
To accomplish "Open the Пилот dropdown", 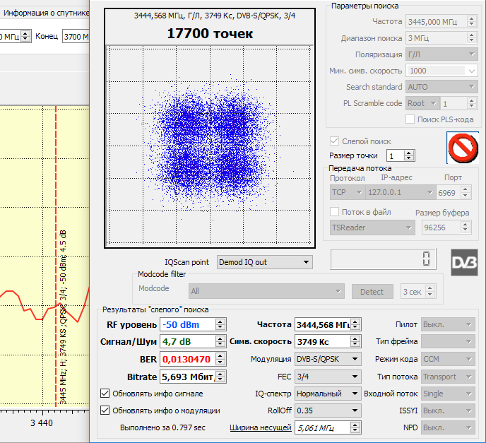I will [x=448, y=324].
